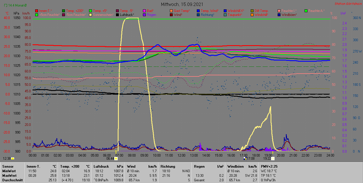Click the 0.1hPa/3h pressure trend value
This screenshot has height=183, width=363.
(x=269, y=180)
